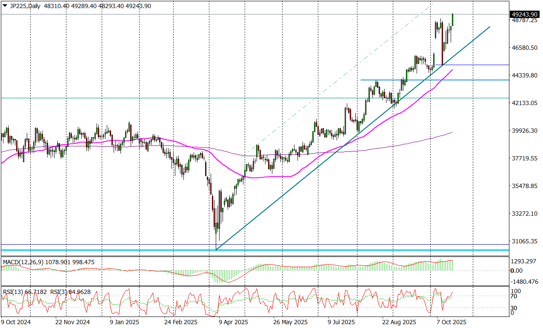Click the 31065.35 price scale label
Image resolution: width=543 pixels, height=328 pixels.
(x=524, y=241)
